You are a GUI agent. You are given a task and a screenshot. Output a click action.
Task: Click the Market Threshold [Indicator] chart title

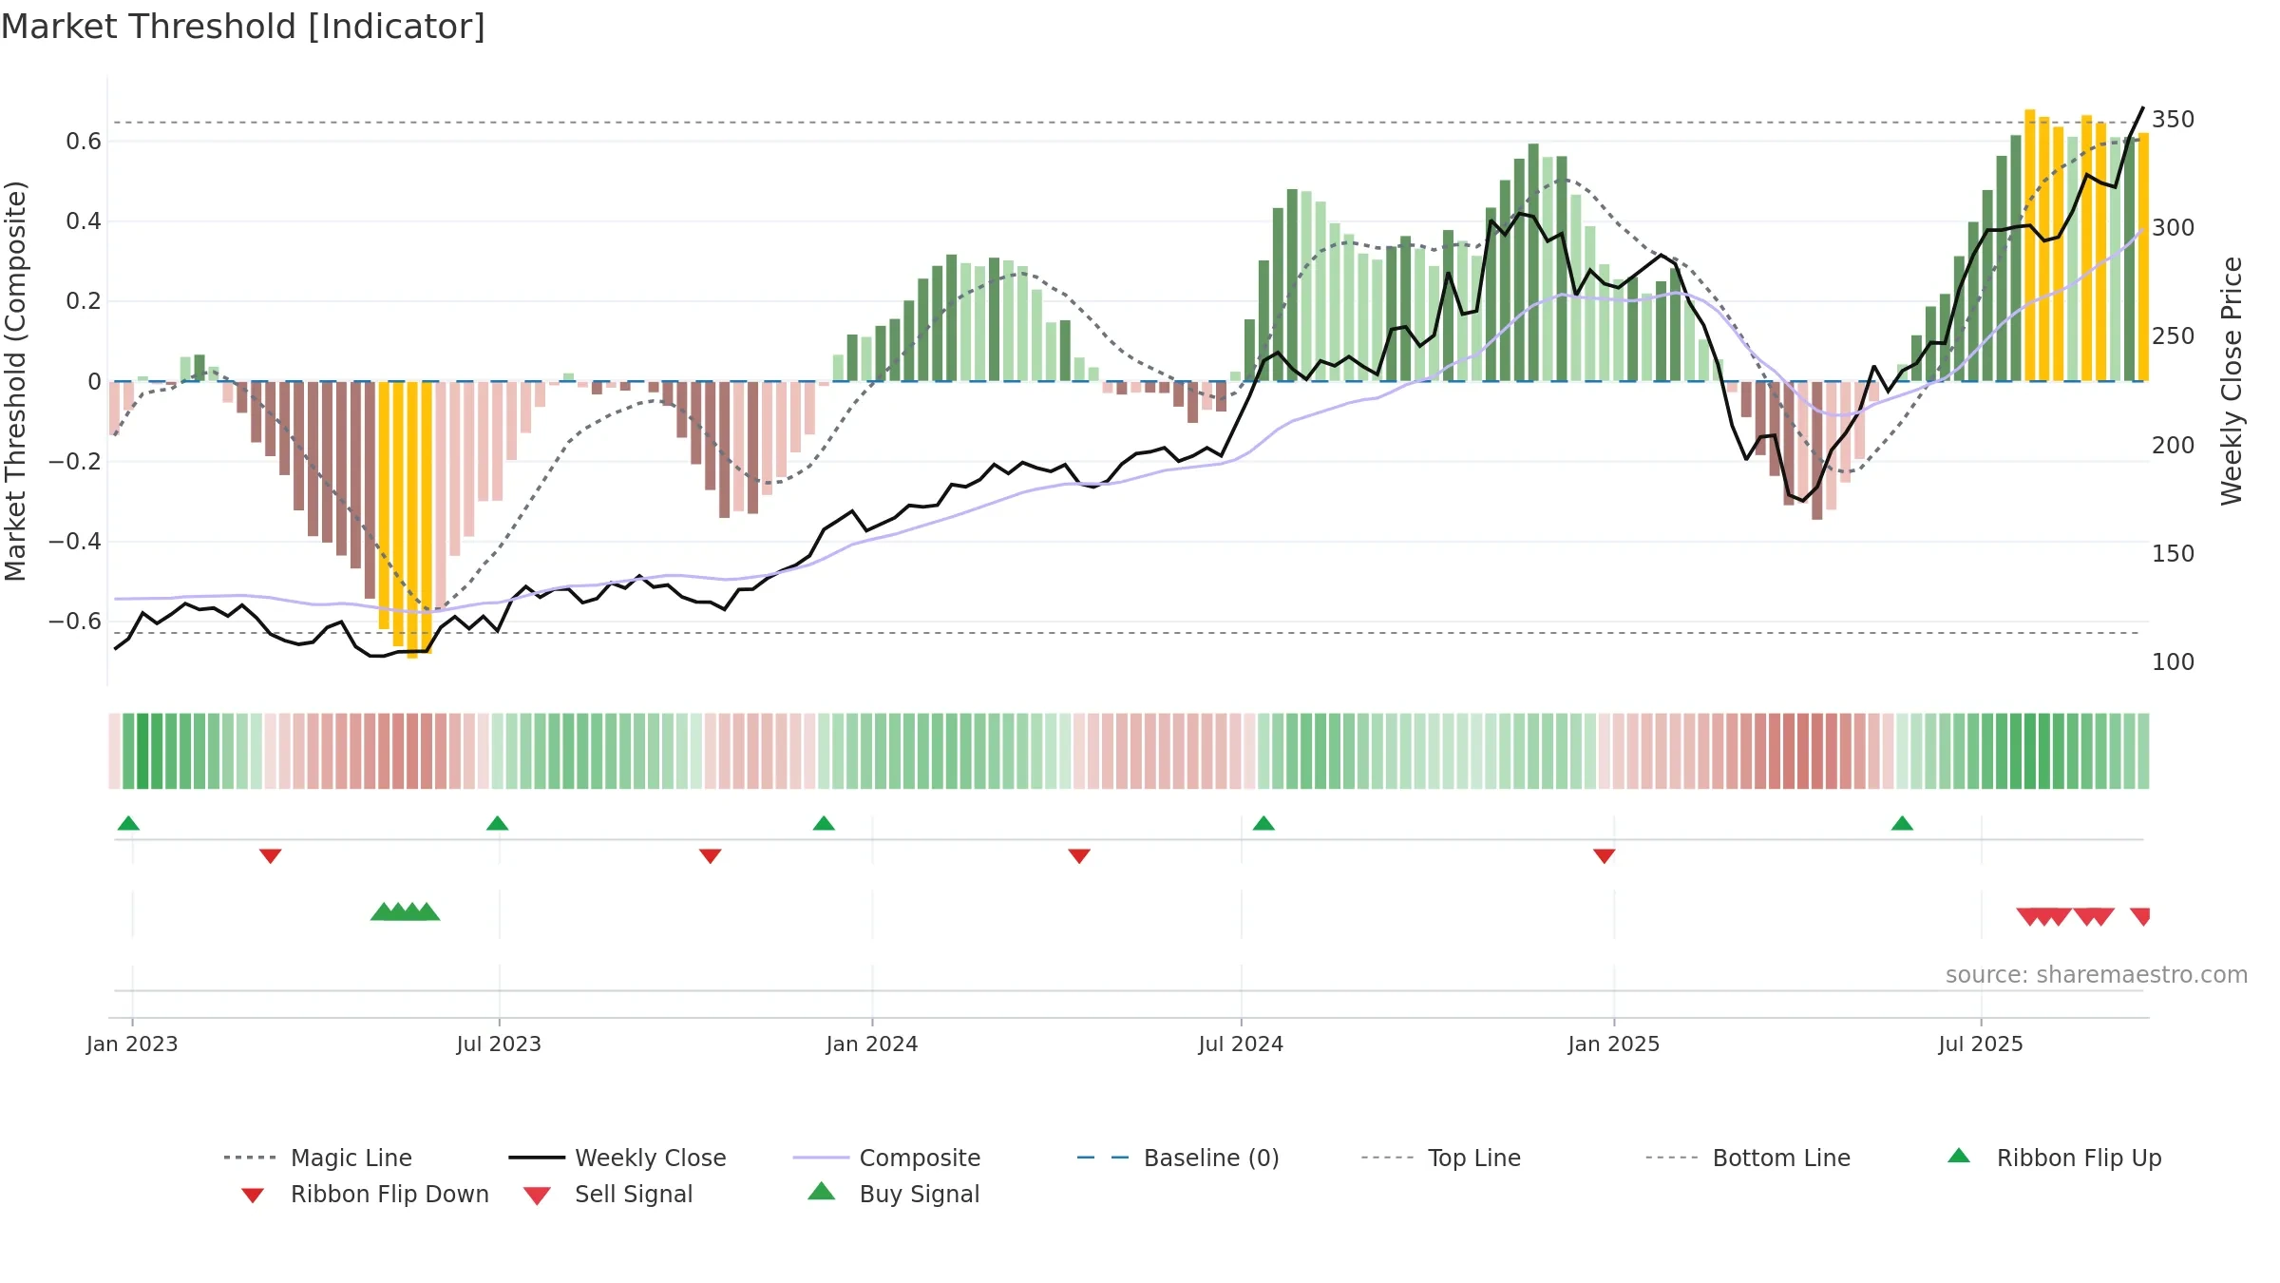[x=243, y=27]
